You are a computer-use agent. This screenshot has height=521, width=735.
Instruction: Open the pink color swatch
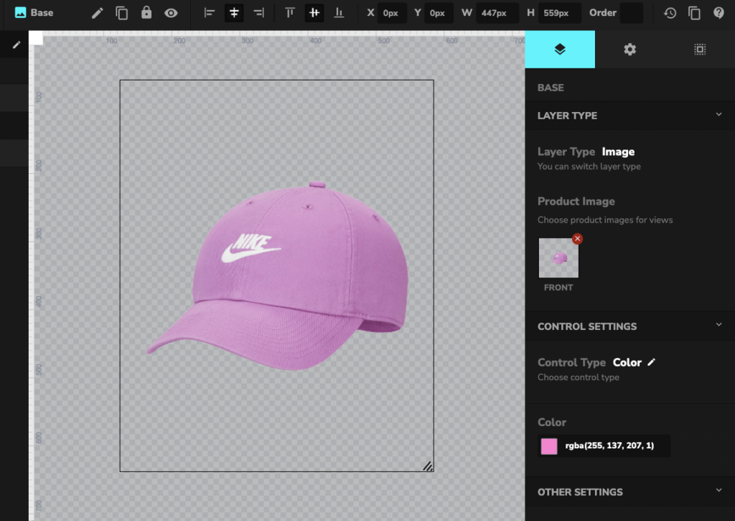coord(548,446)
